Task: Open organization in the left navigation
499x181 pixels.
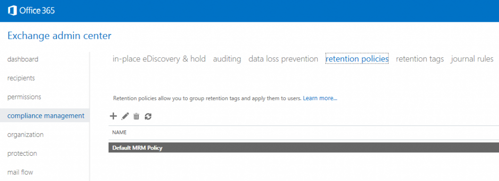Action: [25, 135]
